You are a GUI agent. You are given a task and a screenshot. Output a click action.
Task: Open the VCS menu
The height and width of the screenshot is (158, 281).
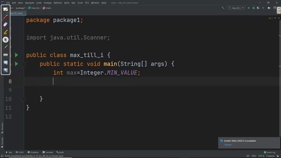87,3
